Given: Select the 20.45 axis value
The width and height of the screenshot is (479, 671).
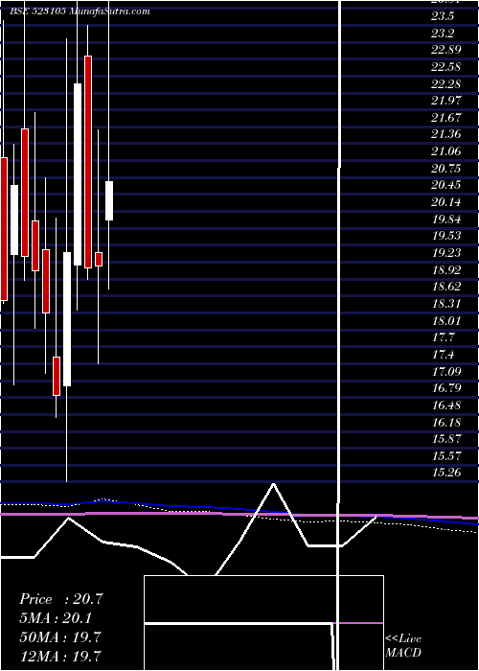Looking at the screenshot, I should 446,185.
